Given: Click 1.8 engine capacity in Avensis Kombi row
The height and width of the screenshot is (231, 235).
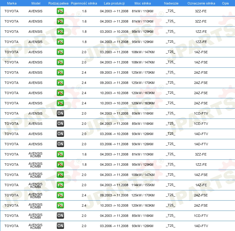Looking at the screenshot, I should 84,165.
